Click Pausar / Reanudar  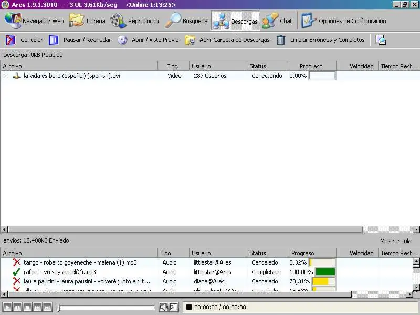(80, 40)
